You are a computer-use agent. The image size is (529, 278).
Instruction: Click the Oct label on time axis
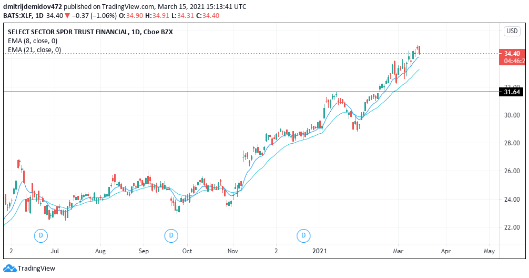pyautogui.click(x=187, y=251)
